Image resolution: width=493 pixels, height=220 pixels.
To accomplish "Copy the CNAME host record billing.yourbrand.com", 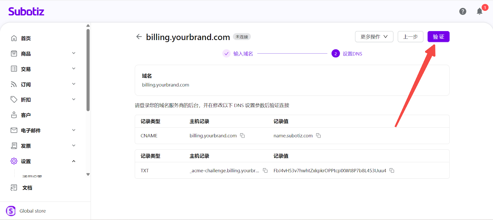I will pos(242,136).
